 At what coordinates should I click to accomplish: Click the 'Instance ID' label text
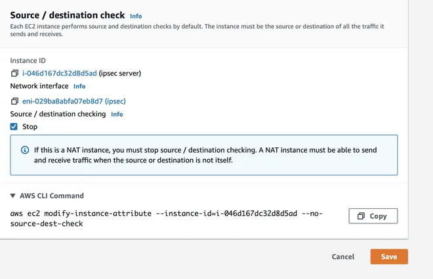[28, 61]
